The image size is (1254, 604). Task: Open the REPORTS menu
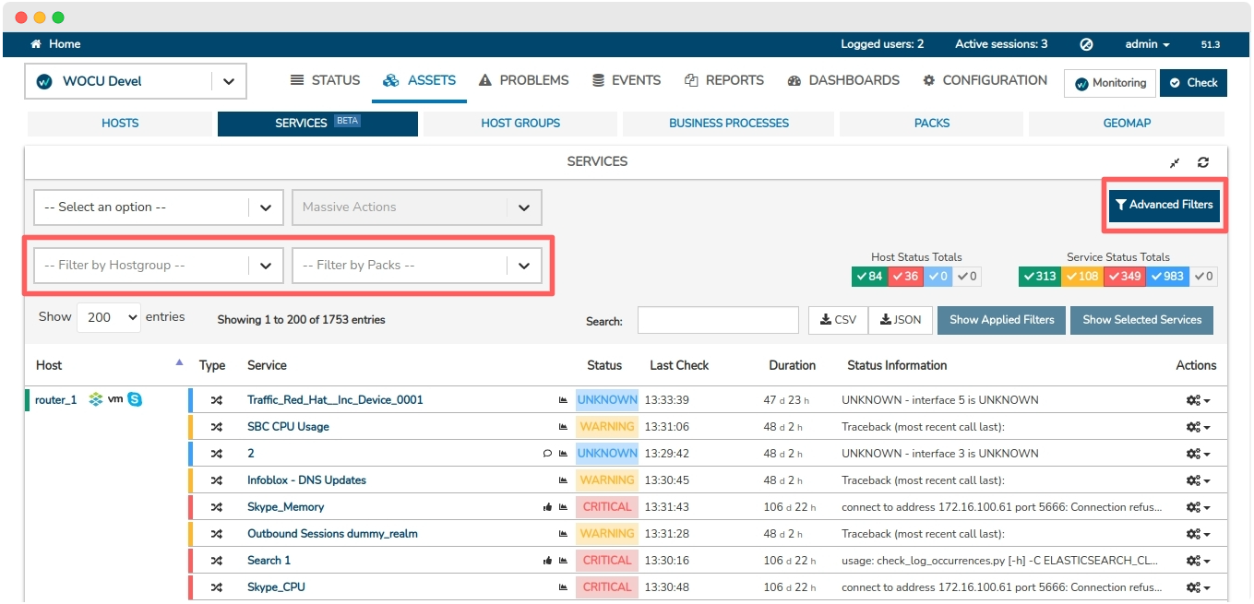(x=724, y=80)
